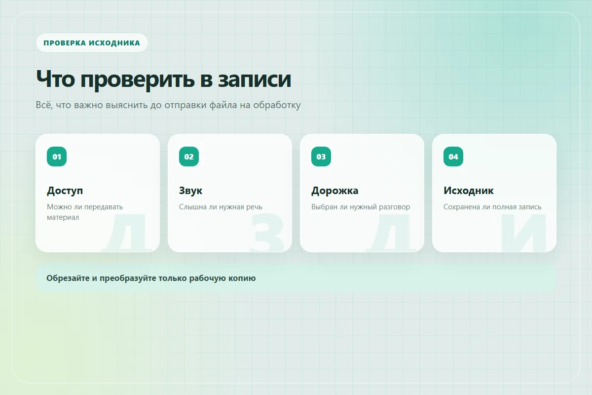This screenshot has width=592, height=395.
Task: Click the text Слышна ли нужная речь
Action: pos(221,207)
